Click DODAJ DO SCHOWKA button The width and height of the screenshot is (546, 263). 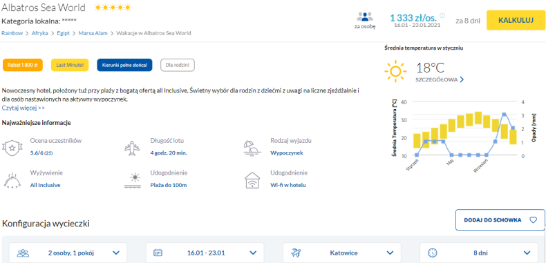[x=500, y=220]
